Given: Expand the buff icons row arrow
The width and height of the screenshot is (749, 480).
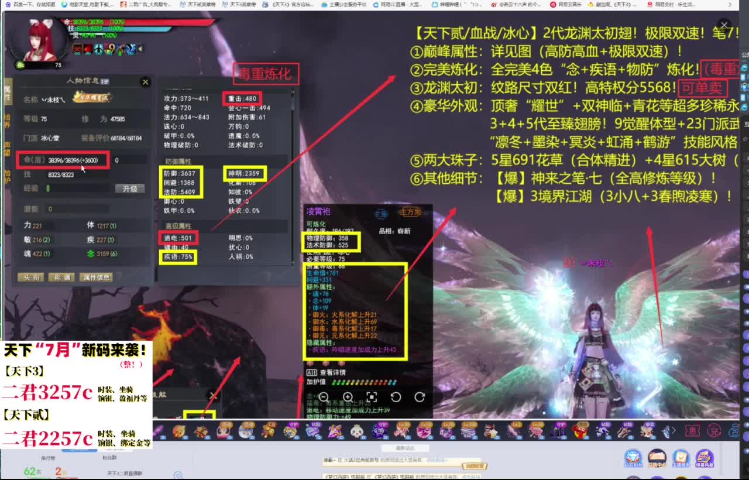Looking at the screenshot, I should [x=140, y=49].
